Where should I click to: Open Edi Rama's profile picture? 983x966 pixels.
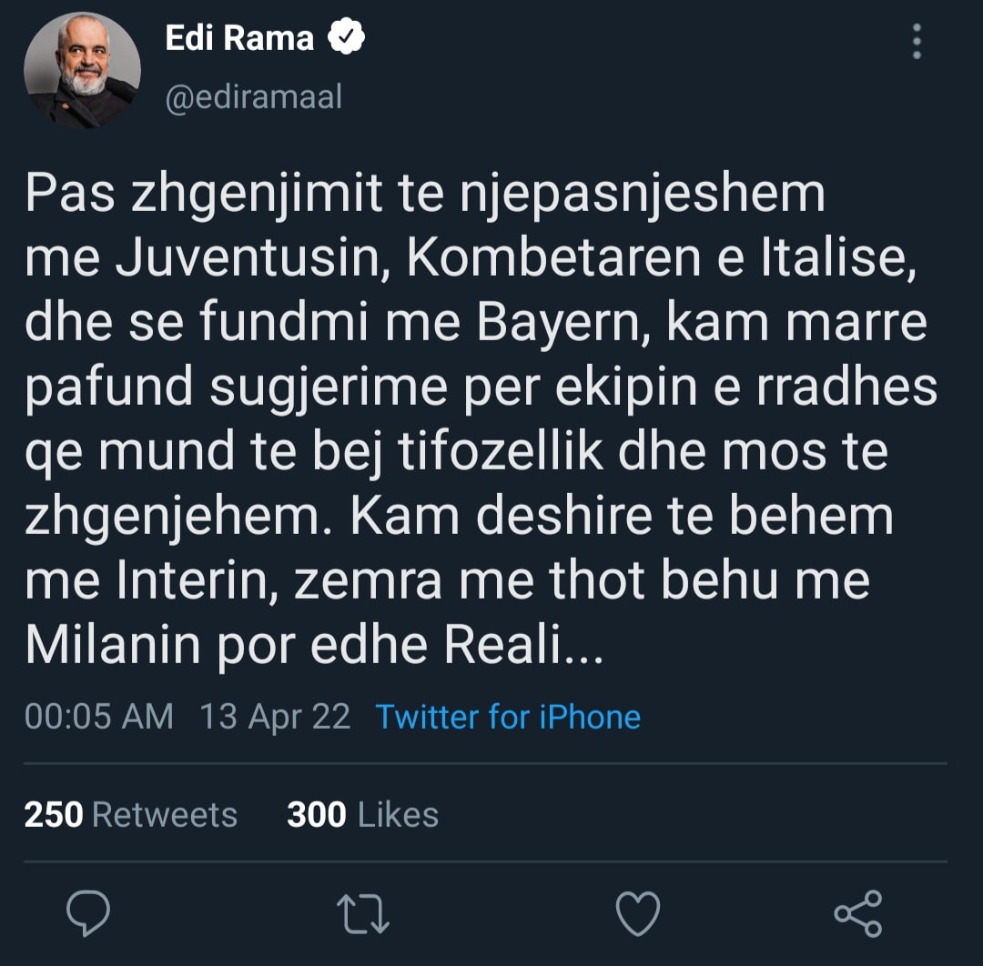83,70
